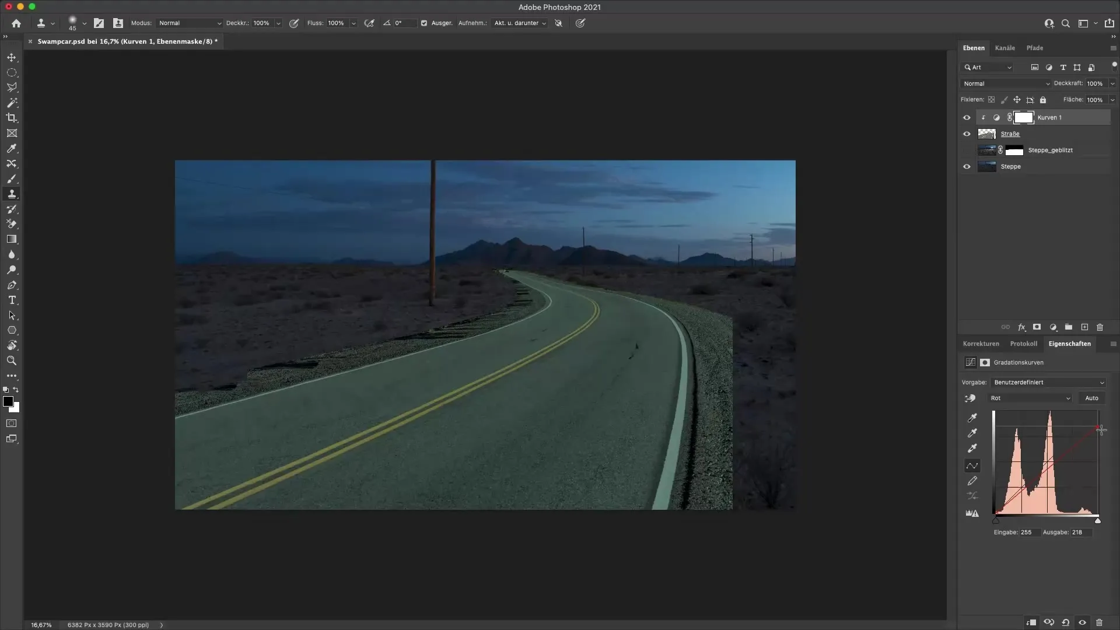This screenshot has height=630, width=1120.
Task: Show the Steppe_geblitzt layer
Action: (x=967, y=150)
